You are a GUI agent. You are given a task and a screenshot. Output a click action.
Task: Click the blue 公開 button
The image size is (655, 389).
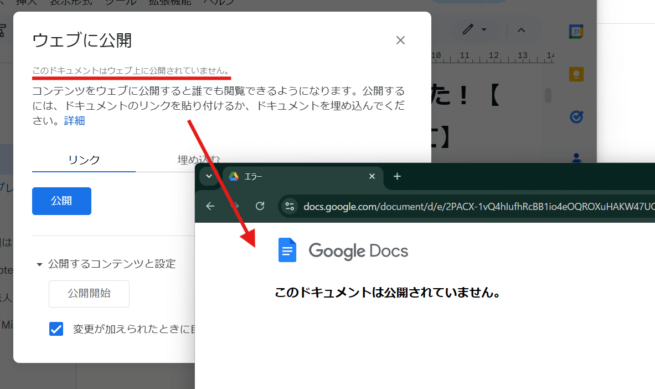pyautogui.click(x=62, y=201)
